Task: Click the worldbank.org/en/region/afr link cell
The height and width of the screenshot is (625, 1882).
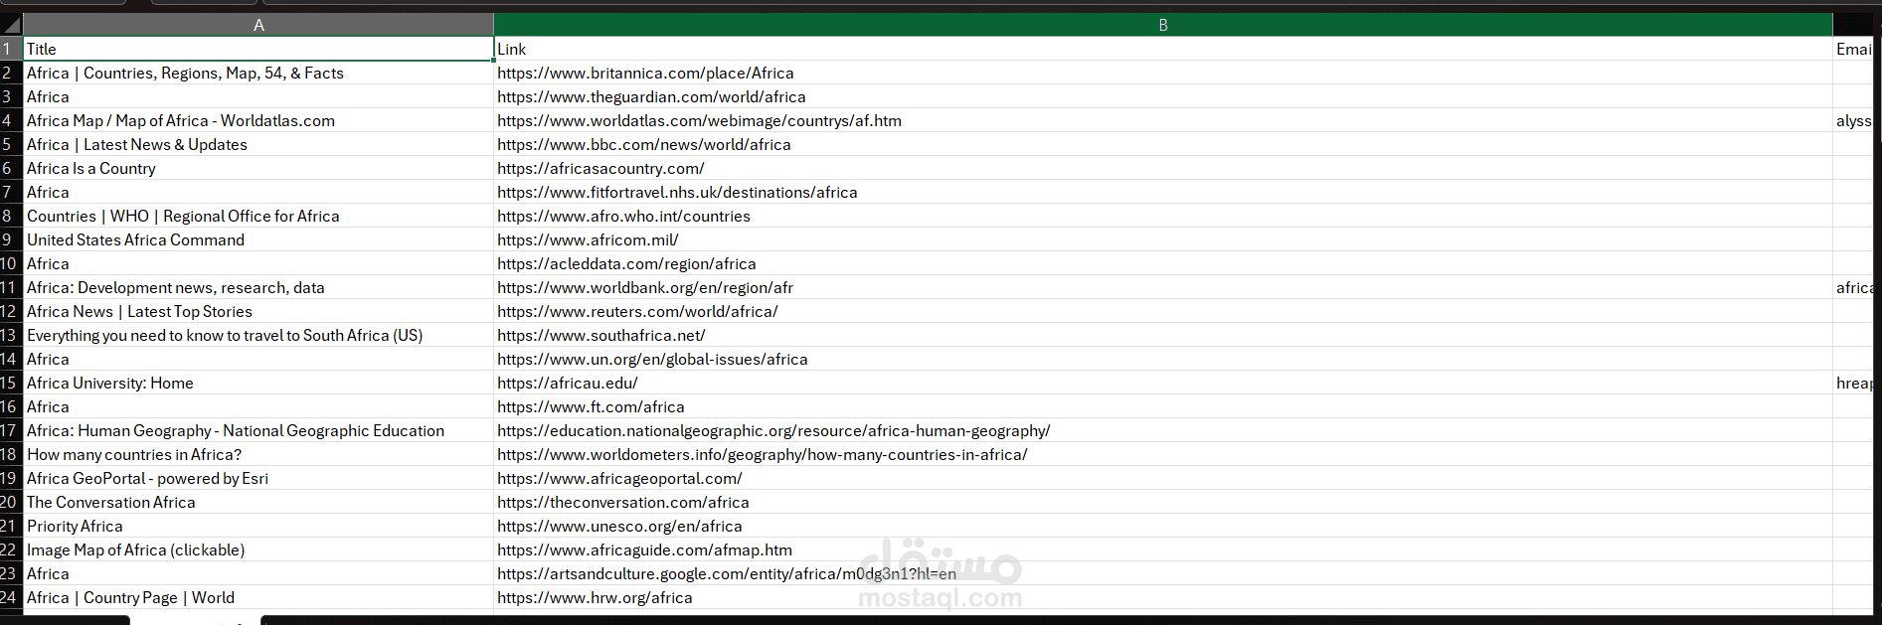Action: (x=1163, y=287)
